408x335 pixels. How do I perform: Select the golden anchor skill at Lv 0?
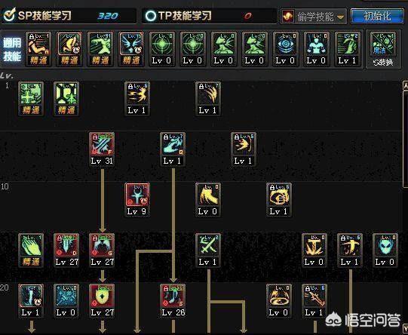314,250
